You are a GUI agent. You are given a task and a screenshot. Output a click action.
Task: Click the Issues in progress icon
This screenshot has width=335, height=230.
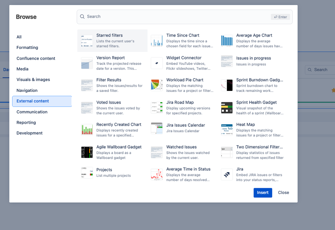[227, 61]
